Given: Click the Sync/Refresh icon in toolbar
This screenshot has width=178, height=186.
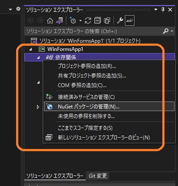Looking at the screenshot, I should click(88, 20).
